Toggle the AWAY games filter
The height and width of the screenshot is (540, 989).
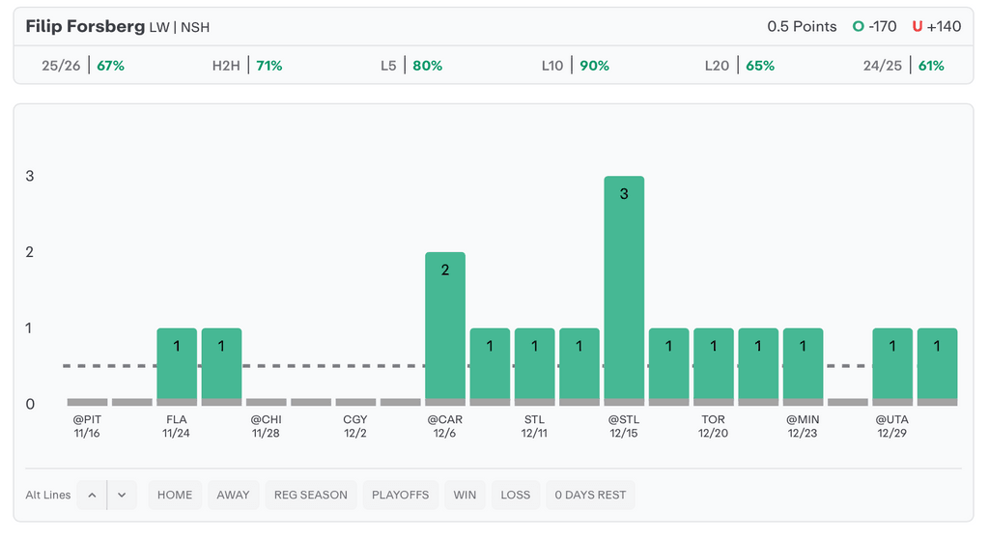point(233,495)
